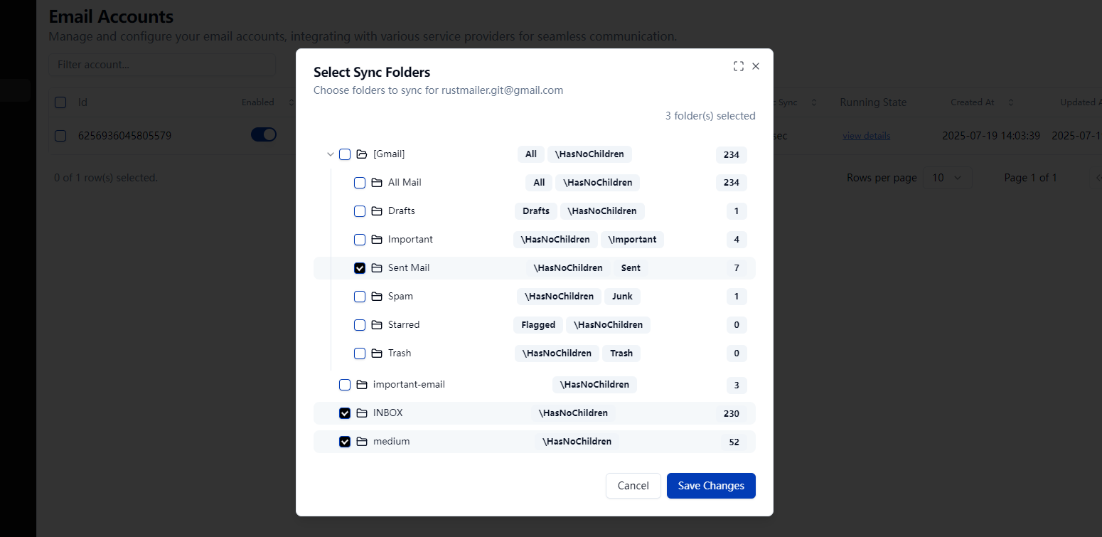Click the folder icon beside important-email
The width and height of the screenshot is (1102, 537).
click(362, 385)
